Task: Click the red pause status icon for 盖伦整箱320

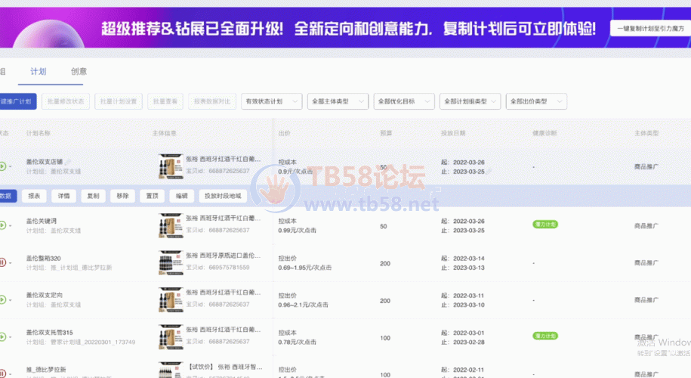Action: click(x=3, y=263)
